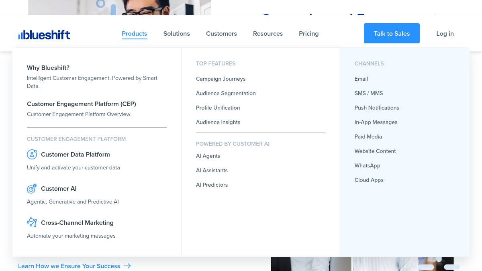The image size is (482, 271).
Task: Choose the WhatsApp channel link
Action: coord(367,166)
